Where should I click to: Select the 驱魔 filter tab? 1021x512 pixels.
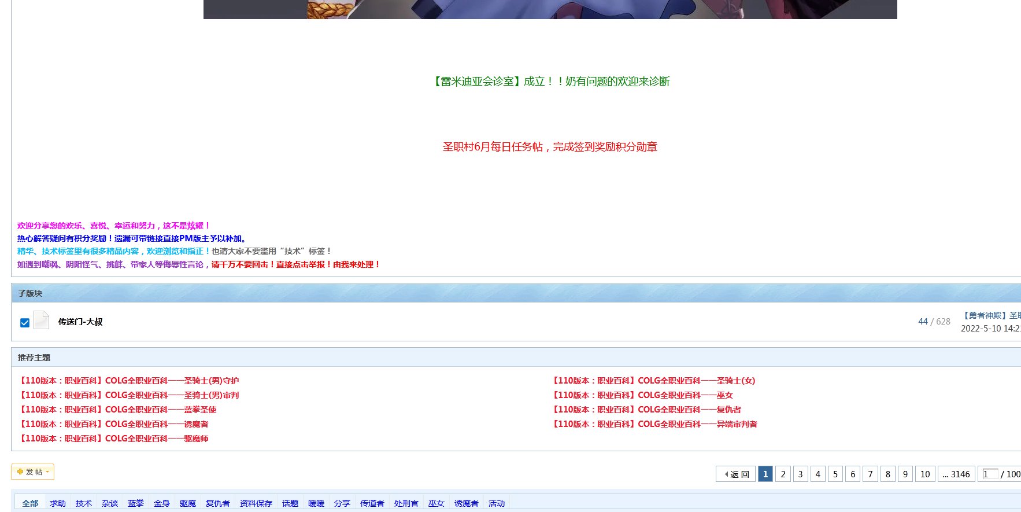[188, 503]
